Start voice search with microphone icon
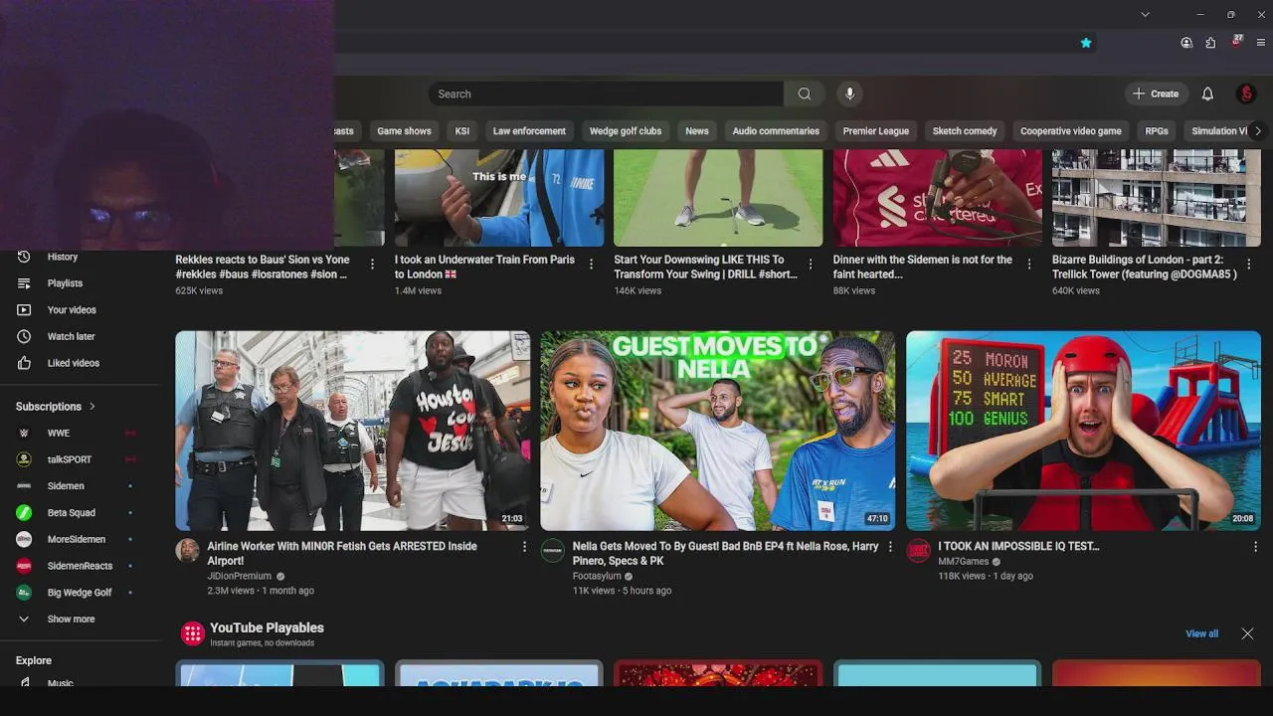Image resolution: width=1273 pixels, height=716 pixels. 849,93
